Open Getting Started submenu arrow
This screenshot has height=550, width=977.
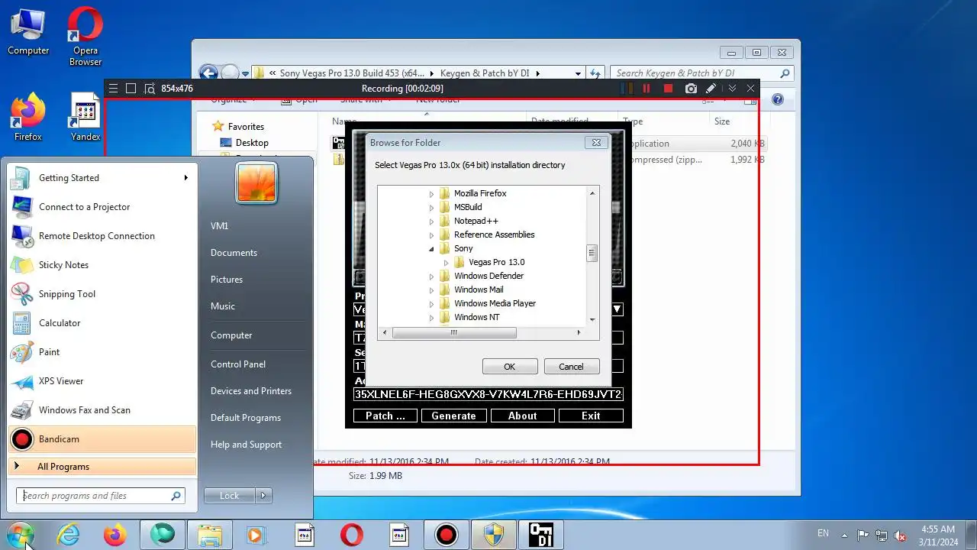(185, 178)
